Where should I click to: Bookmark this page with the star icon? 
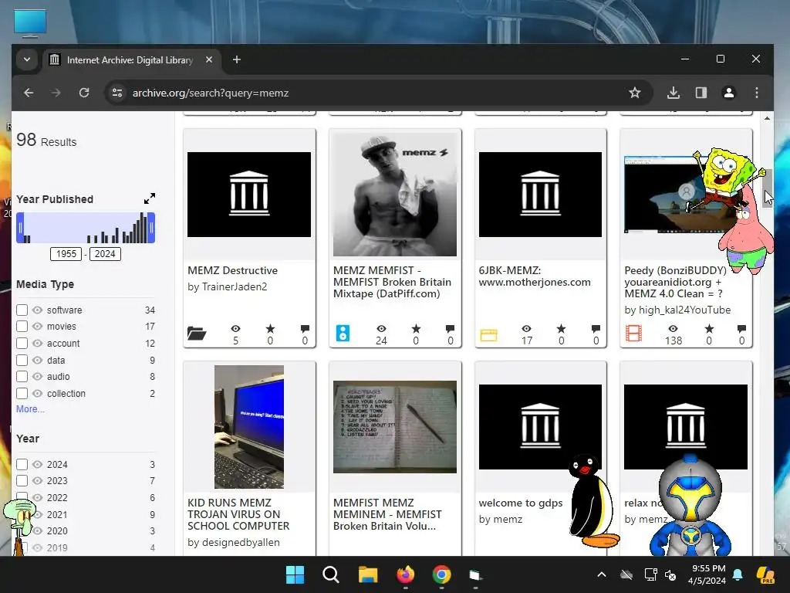[635, 93]
